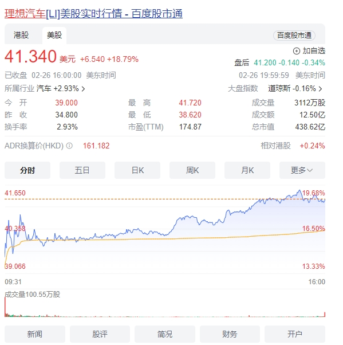Select the 分时 chart view
This screenshot has width=343, height=345.
coord(27,170)
